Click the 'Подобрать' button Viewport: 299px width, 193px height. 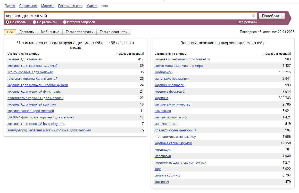click(x=271, y=16)
